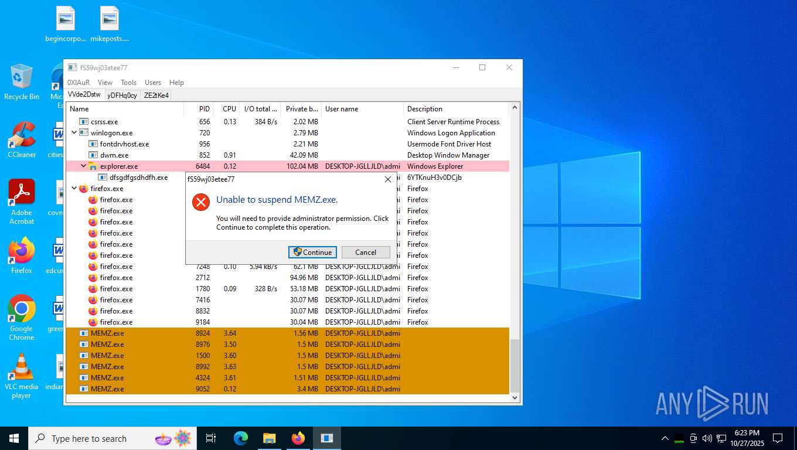
Task: Sort by the Private bytes column header
Action: 301,109
